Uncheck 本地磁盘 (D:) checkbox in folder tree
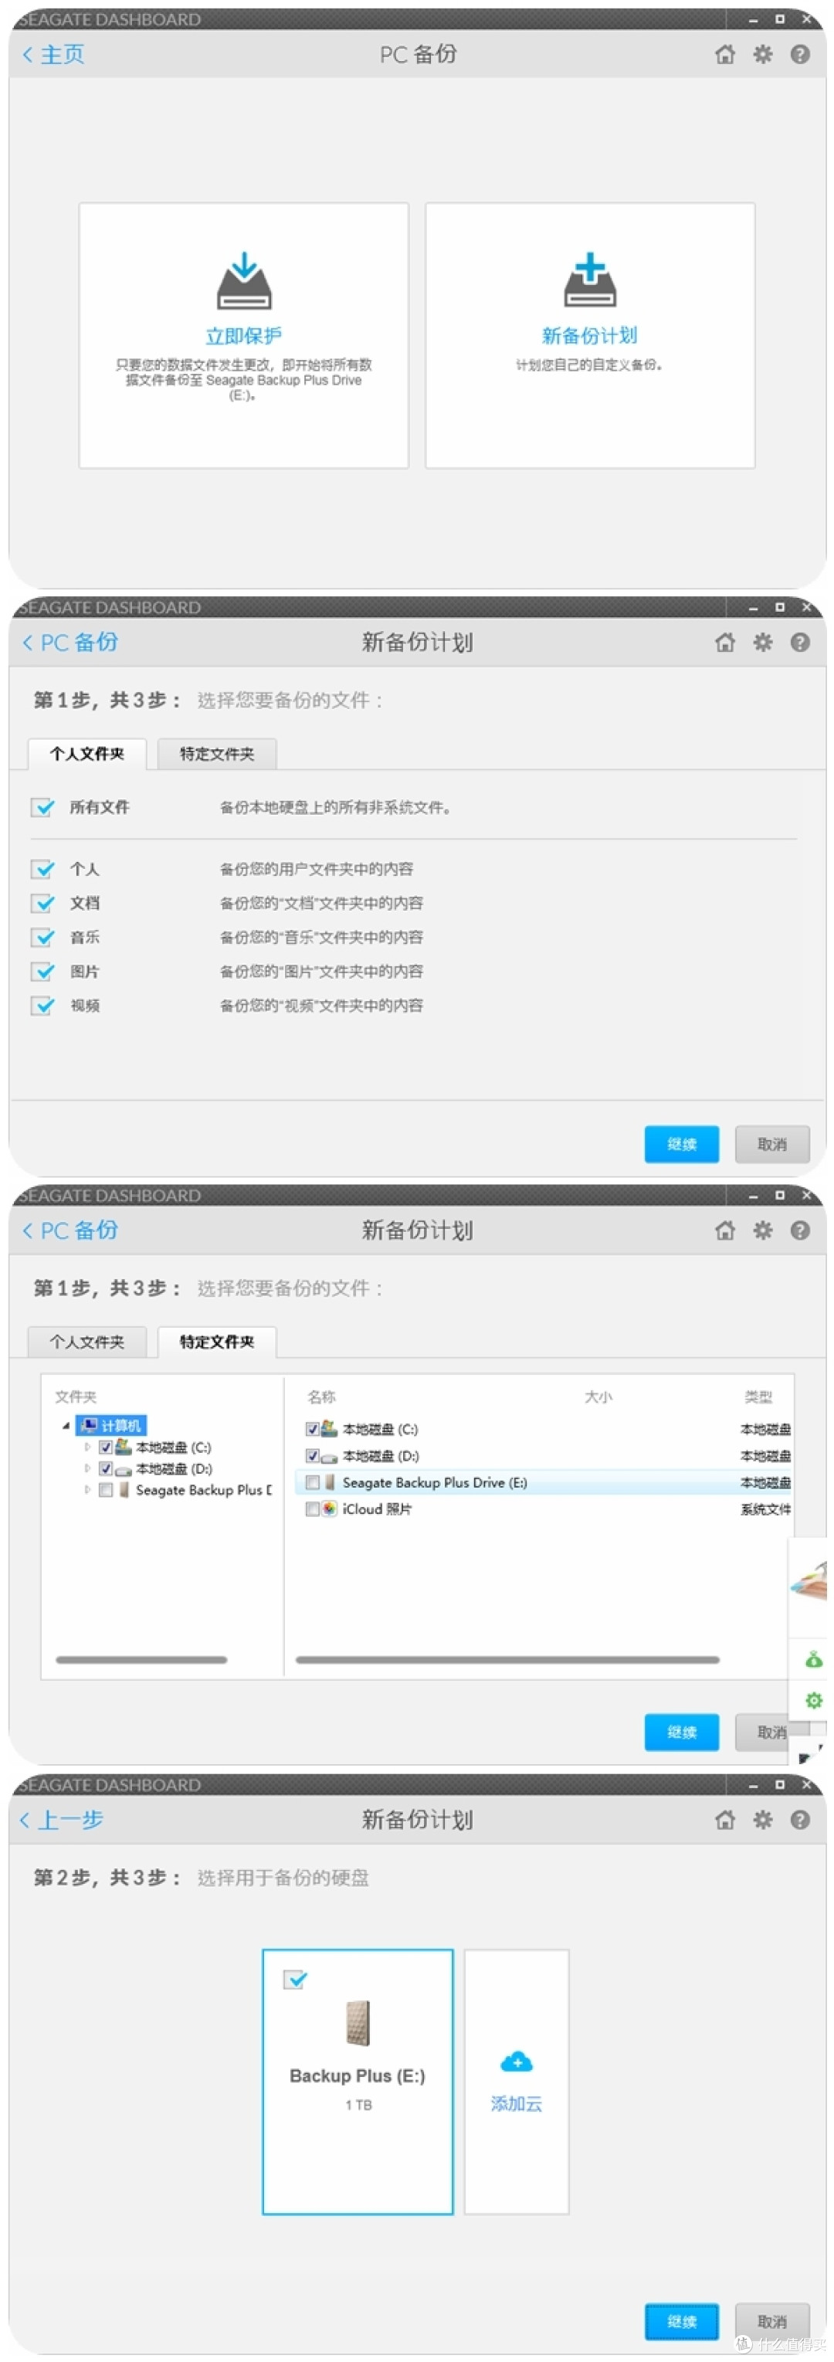This screenshot has height=2362, width=834. coord(105,1468)
